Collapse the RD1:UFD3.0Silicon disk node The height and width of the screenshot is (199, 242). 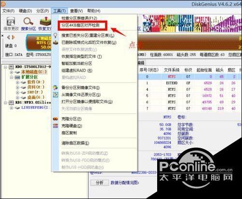coord(6,102)
